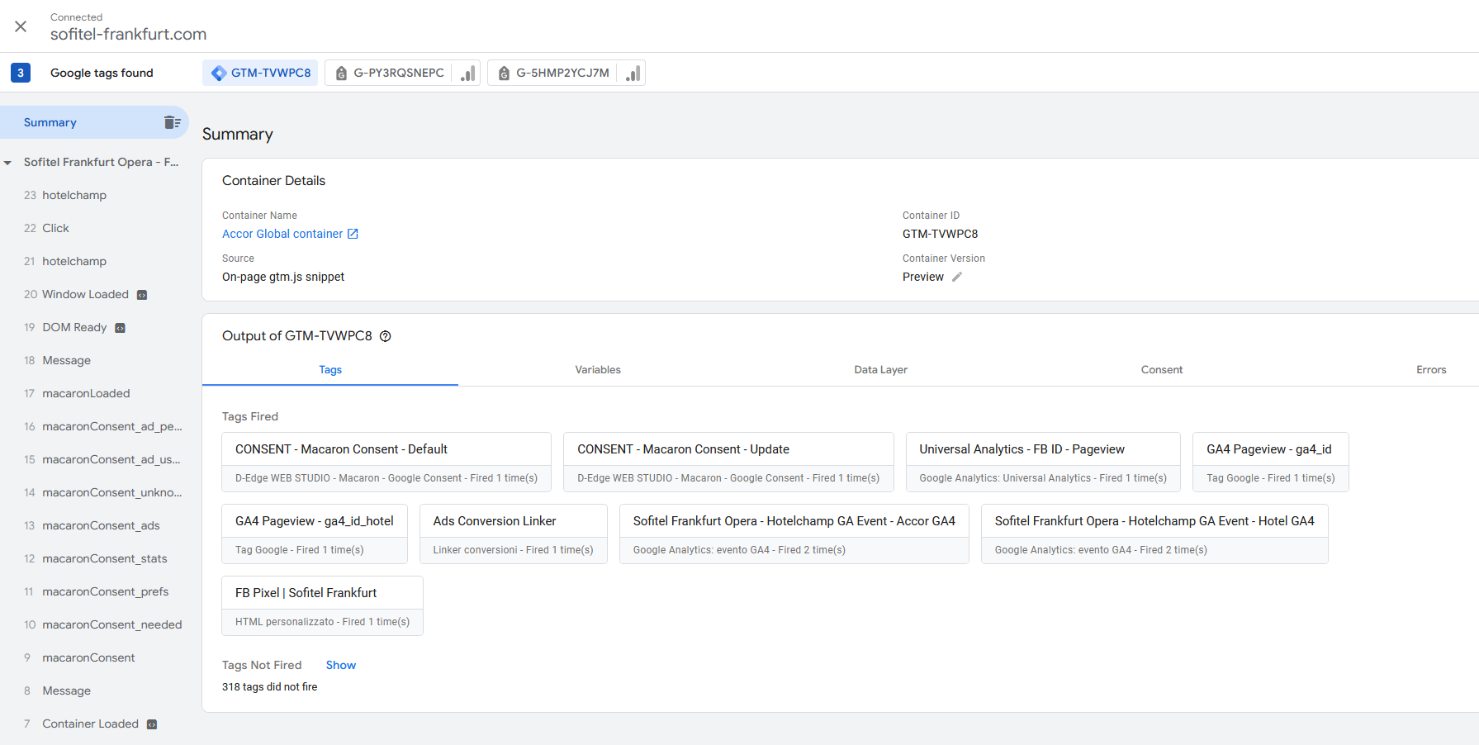Image resolution: width=1479 pixels, height=745 pixels.
Task: Open the FB Pixel | Sofitel Frankfurt tag card
Action: [x=322, y=606]
